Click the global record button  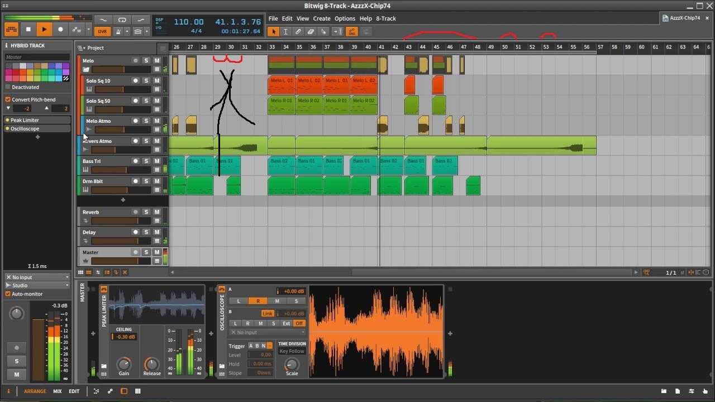(60, 30)
